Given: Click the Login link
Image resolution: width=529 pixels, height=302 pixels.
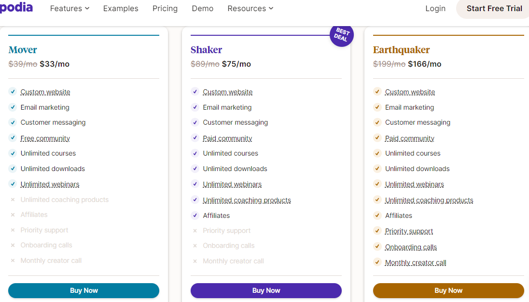Looking at the screenshot, I should tap(435, 8).
